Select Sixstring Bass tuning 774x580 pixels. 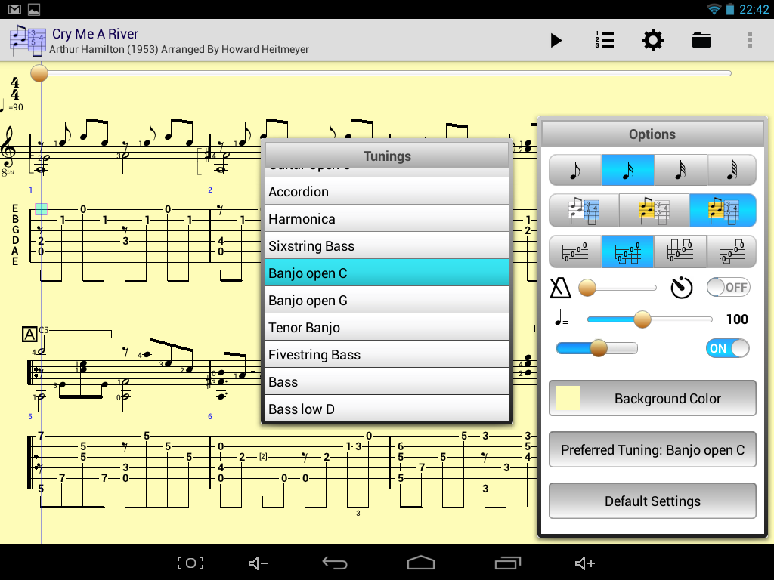tap(387, 245)
